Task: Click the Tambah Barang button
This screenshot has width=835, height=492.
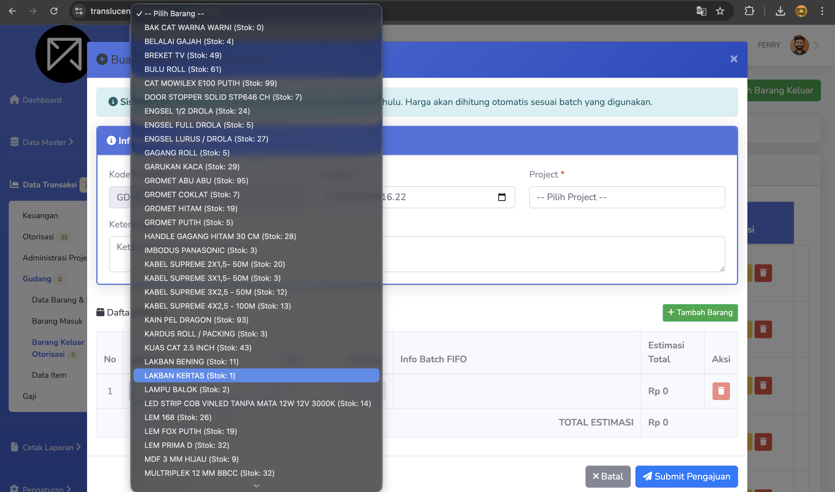Action: pyautogui.click(x=700, y=312)
